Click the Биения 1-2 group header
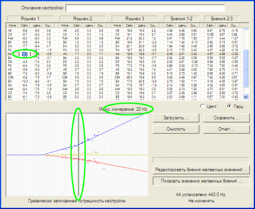Screen dimensions: 255x209 click(182, 19)
